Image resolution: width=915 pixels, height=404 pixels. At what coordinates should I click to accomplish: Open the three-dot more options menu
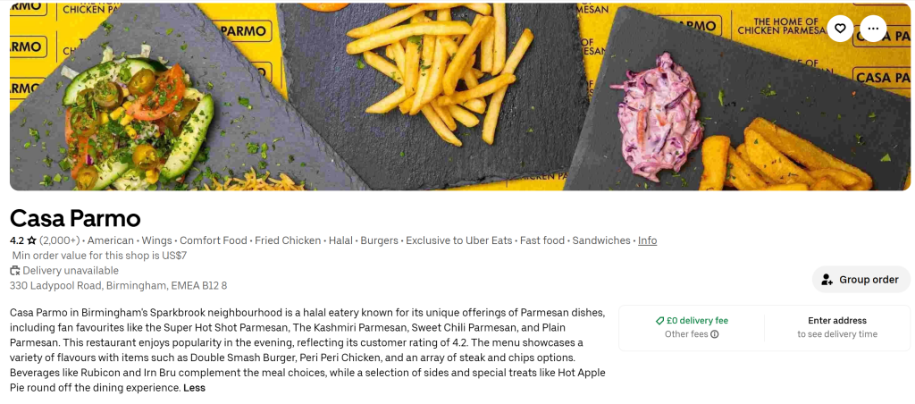873,29
